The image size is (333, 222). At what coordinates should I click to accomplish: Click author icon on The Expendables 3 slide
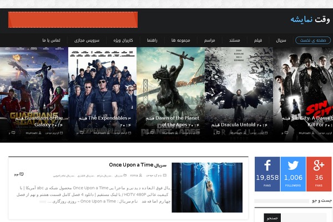pyautogui.click(x=108, y=133)
